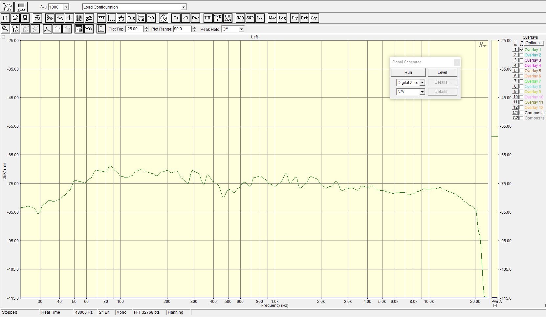
Task: Open the N/A dropdown in Signal Generator
Action: tap(422, 92)
